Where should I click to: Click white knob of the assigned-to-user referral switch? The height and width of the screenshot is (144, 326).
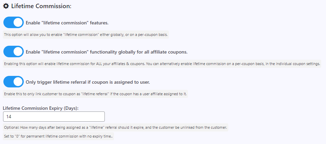[x=18, y=82]
